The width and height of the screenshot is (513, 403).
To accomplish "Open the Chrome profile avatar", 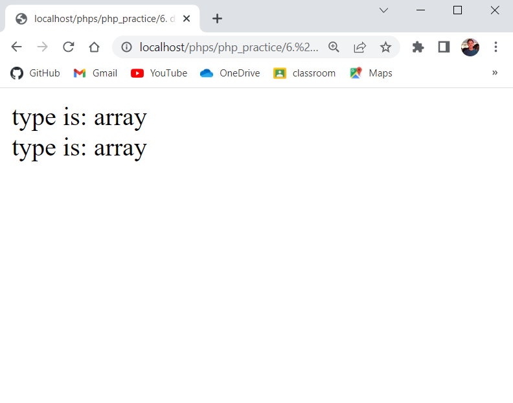I will pos(470,47).
